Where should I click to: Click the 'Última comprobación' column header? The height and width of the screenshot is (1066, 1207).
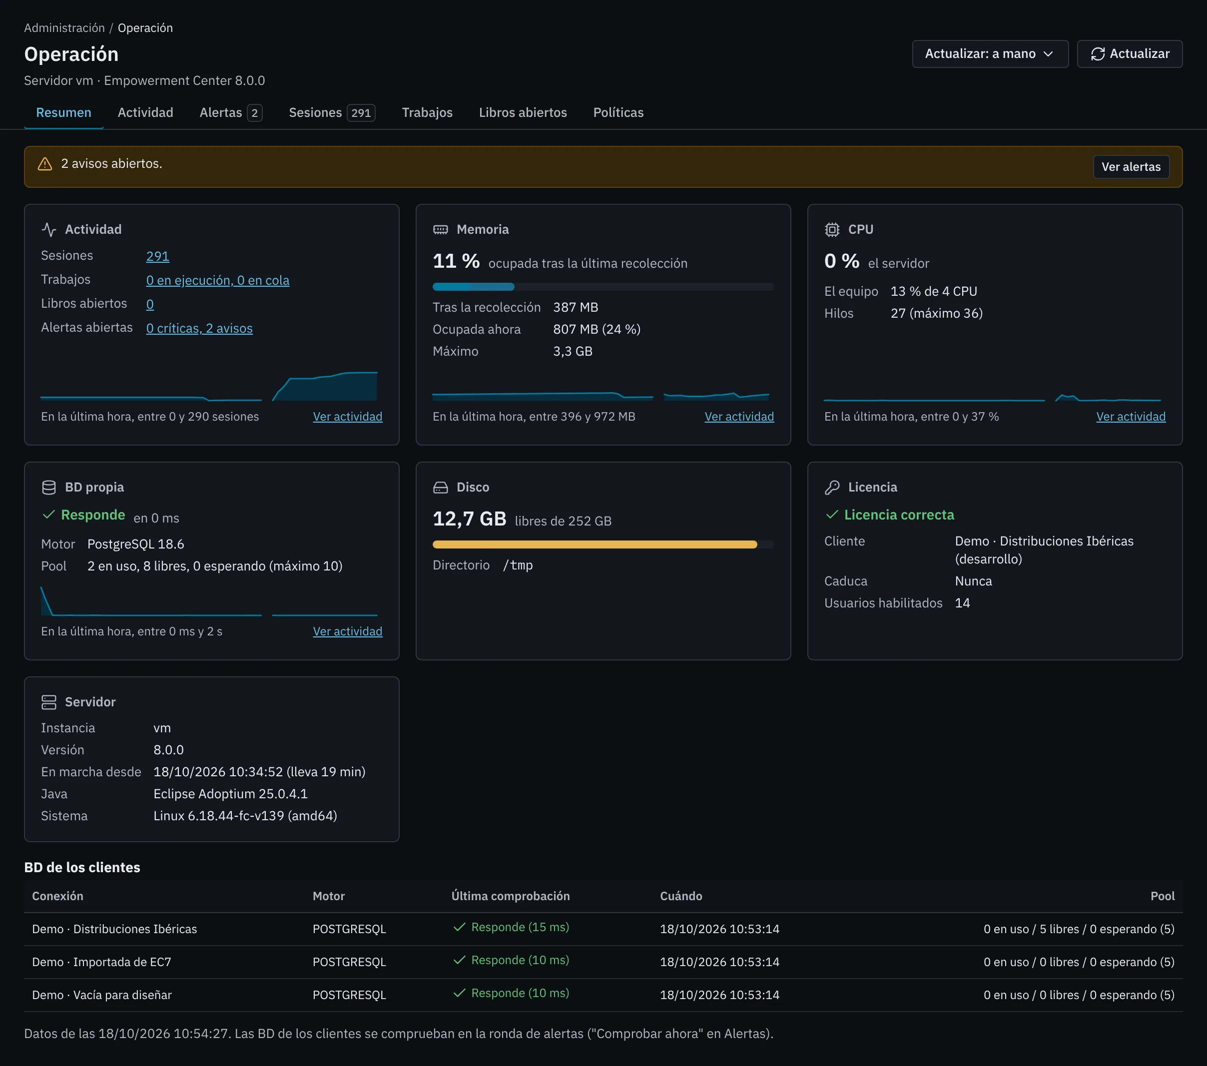click(510, 896)
